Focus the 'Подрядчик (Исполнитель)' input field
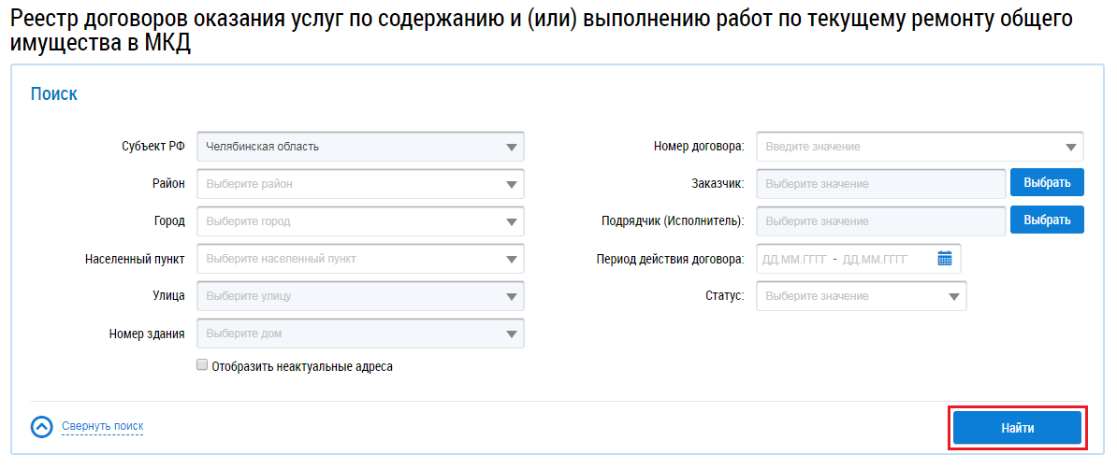The width and height of the screenshot is (1117, 469). coord(879,221)
